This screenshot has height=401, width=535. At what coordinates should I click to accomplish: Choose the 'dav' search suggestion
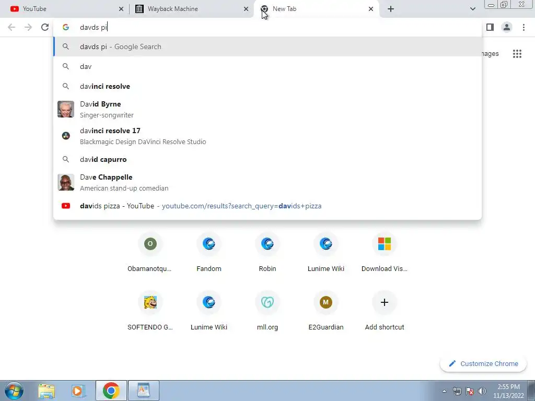tap(267, 66)
